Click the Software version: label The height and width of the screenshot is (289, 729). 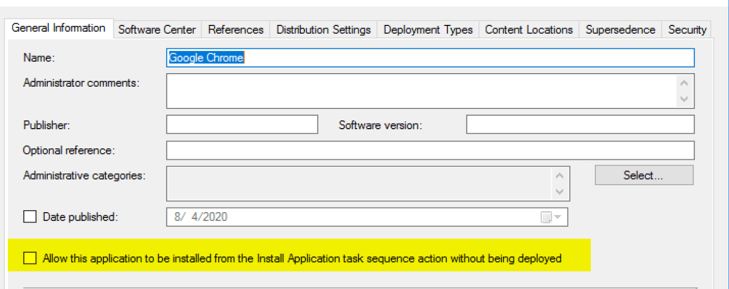380,125
